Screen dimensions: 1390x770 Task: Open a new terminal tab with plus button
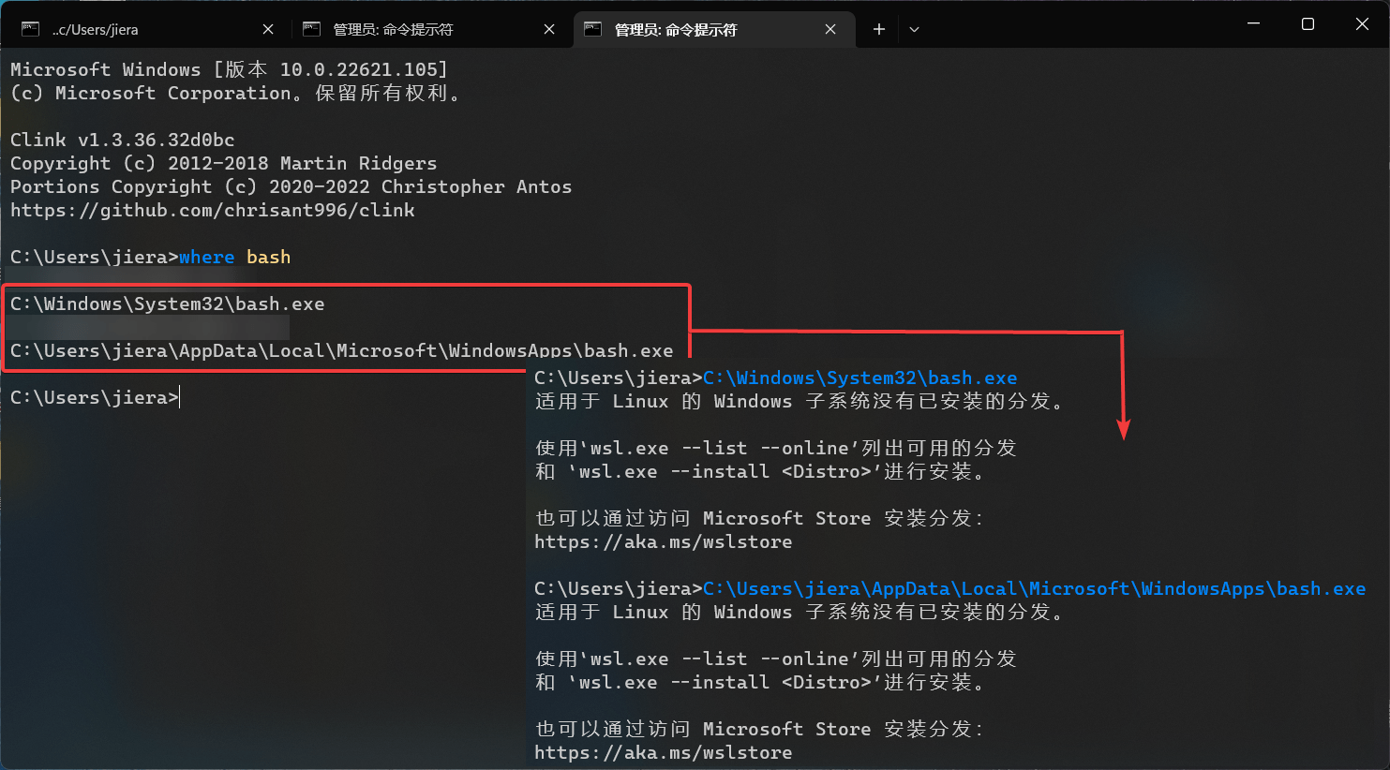click(879, 29)
